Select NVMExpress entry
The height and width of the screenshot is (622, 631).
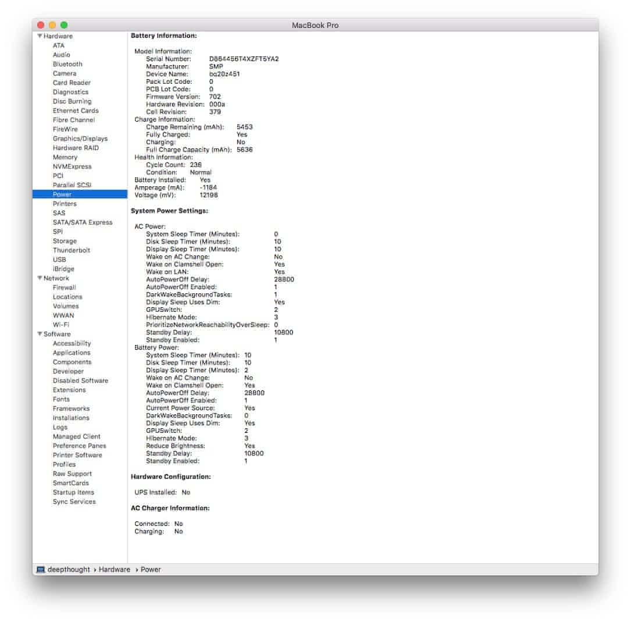point(72,166)
